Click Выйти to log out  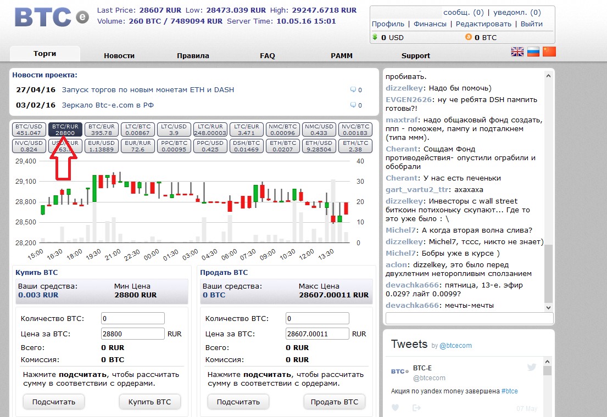532,24
